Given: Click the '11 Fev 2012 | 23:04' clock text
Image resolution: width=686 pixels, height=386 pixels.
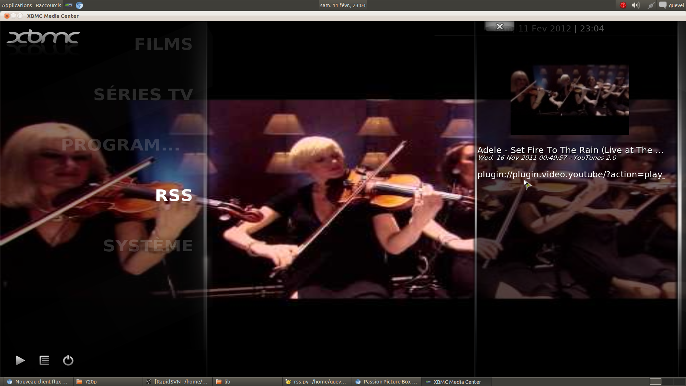Looking at the screenshot, I should coord(561,29).
